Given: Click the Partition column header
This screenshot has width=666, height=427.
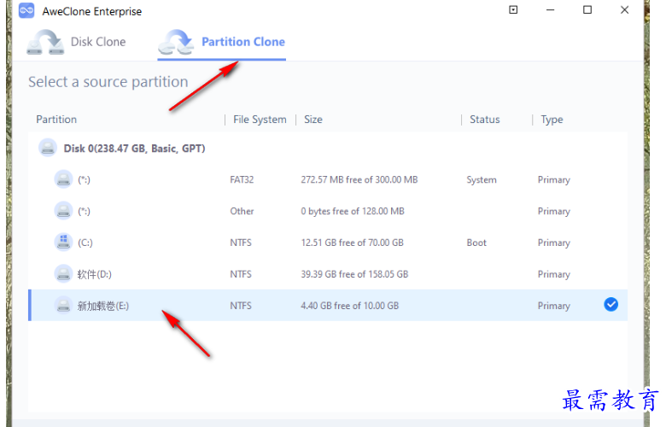Looking at the screenshot, I should [x=56, y=120].
